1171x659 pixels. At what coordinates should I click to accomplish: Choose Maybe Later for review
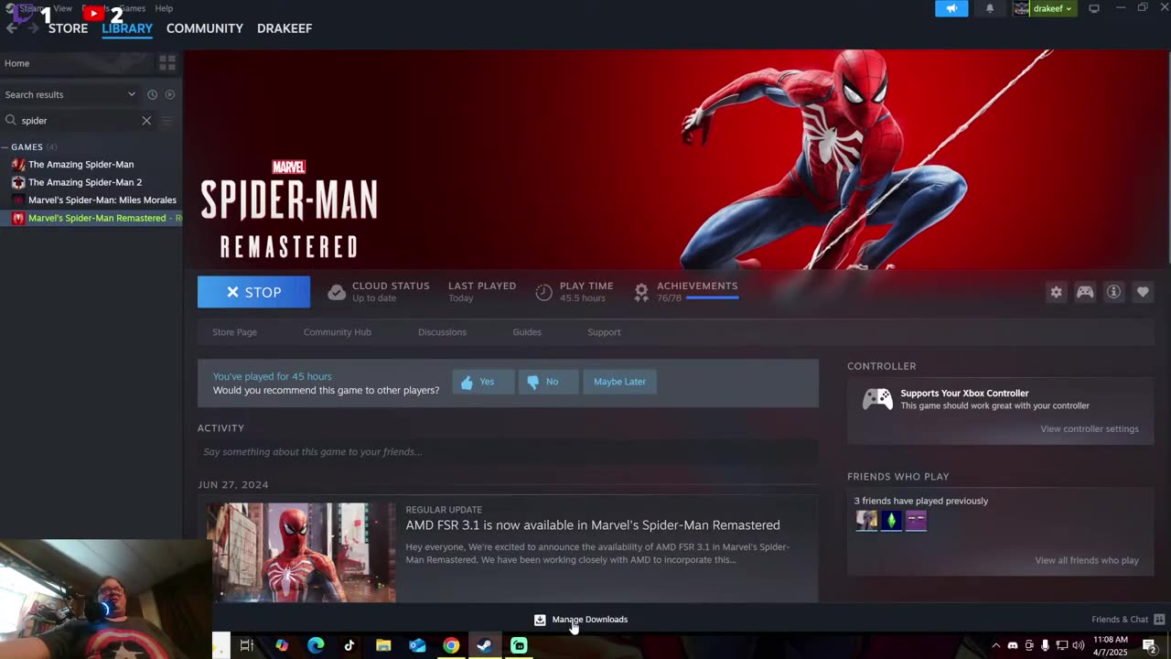click(619, 382)
